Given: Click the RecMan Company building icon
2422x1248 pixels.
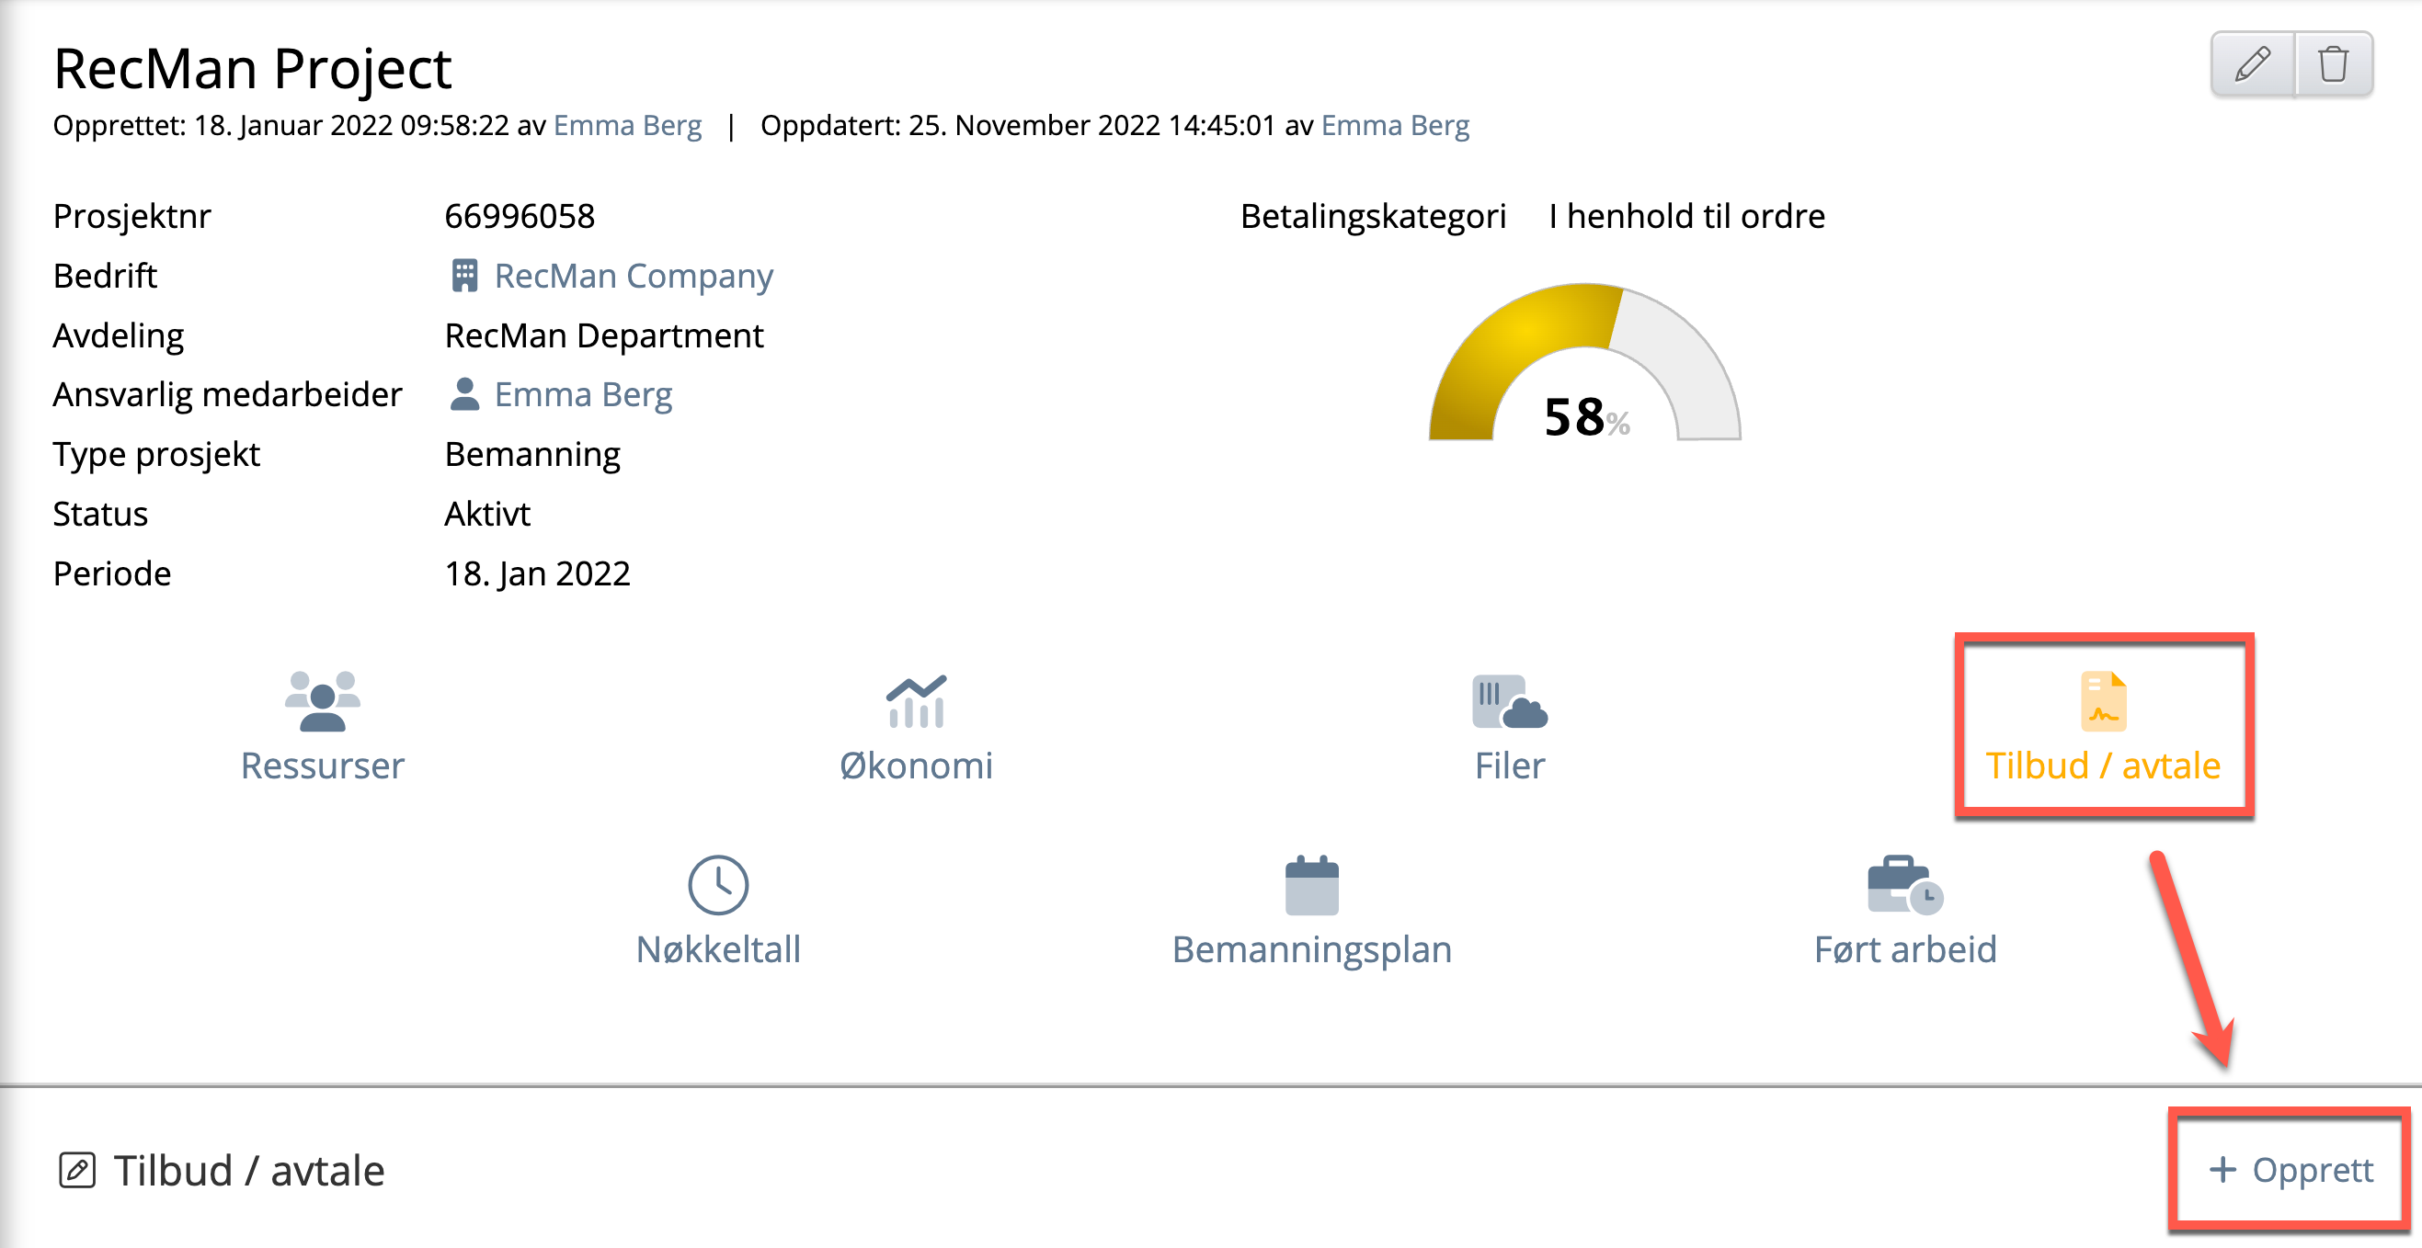Looking at the screenshot, I should (464, 276).
